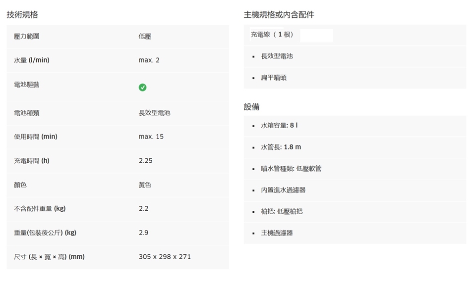Click the 黃色 color value
Viewport: 476px width, 282px height.
[145, 185]
